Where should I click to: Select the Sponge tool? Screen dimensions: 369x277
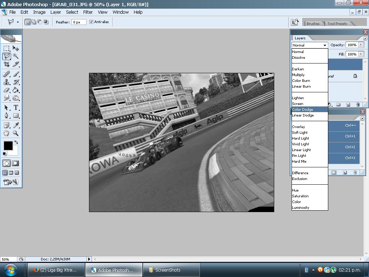point(16,97)
